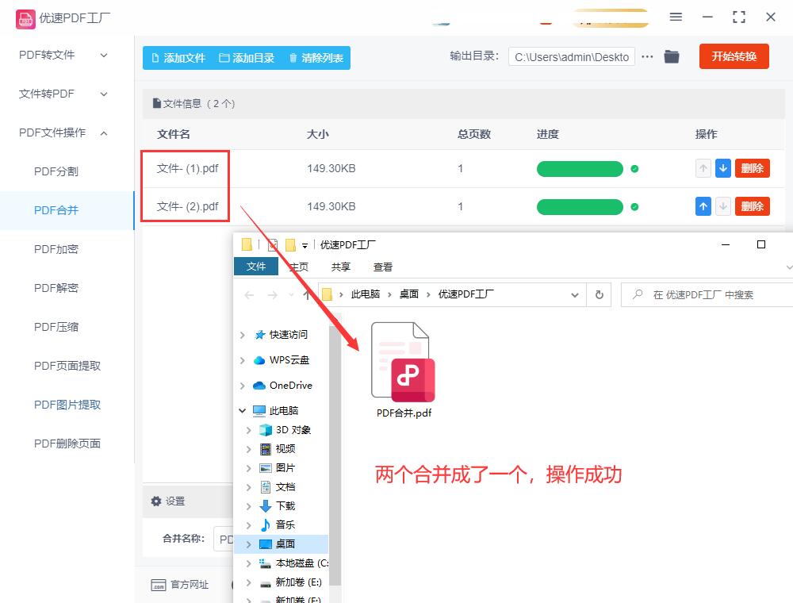The height and width of the screenshot is (603, 793).
Task: Click the 合并名称 input field
Action: [223, 540]
